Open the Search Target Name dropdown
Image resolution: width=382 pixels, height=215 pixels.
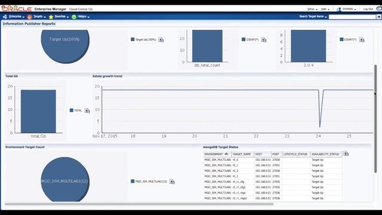coord(313,17)
